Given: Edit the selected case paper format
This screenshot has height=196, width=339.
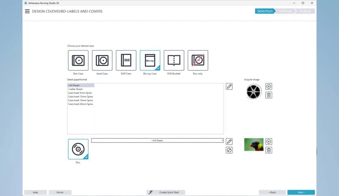Looking at the screenshot, I should pyautogui.click(x=229, y=87).
